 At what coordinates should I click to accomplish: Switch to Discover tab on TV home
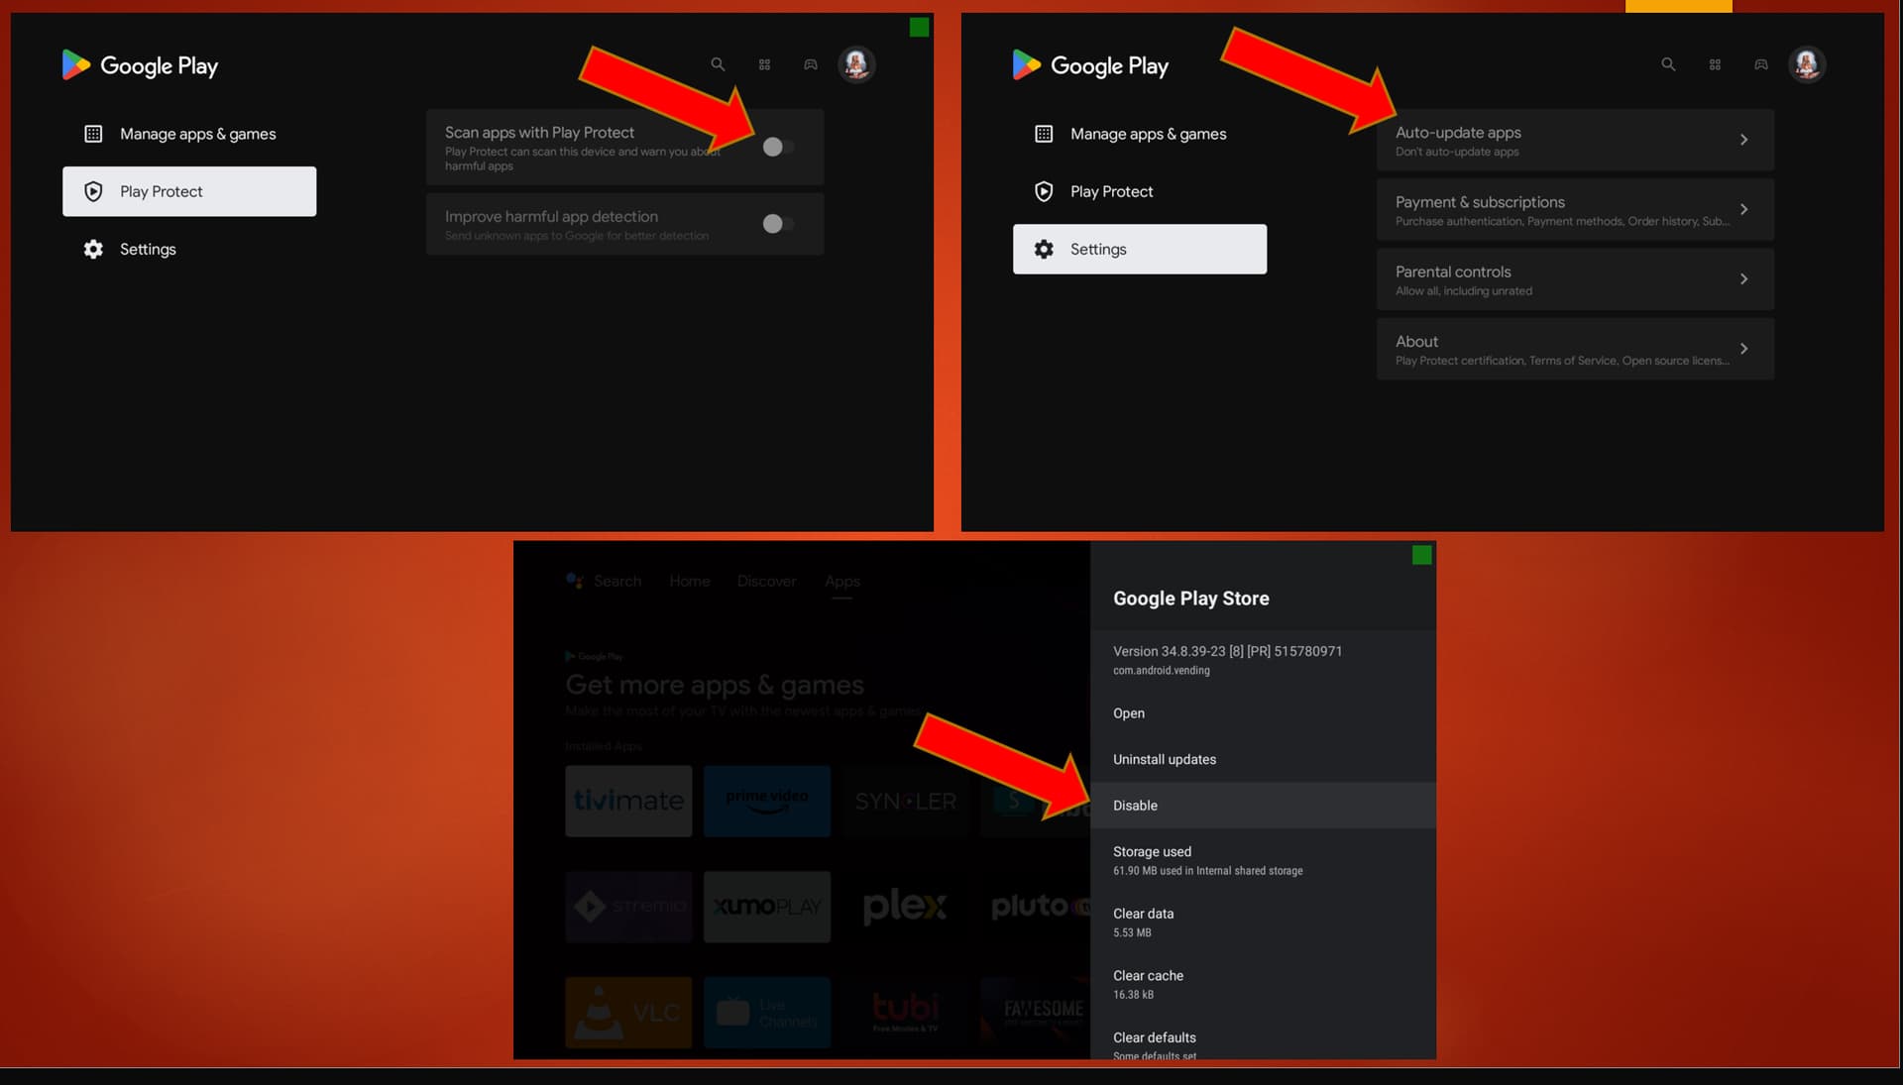click(766, 581)
